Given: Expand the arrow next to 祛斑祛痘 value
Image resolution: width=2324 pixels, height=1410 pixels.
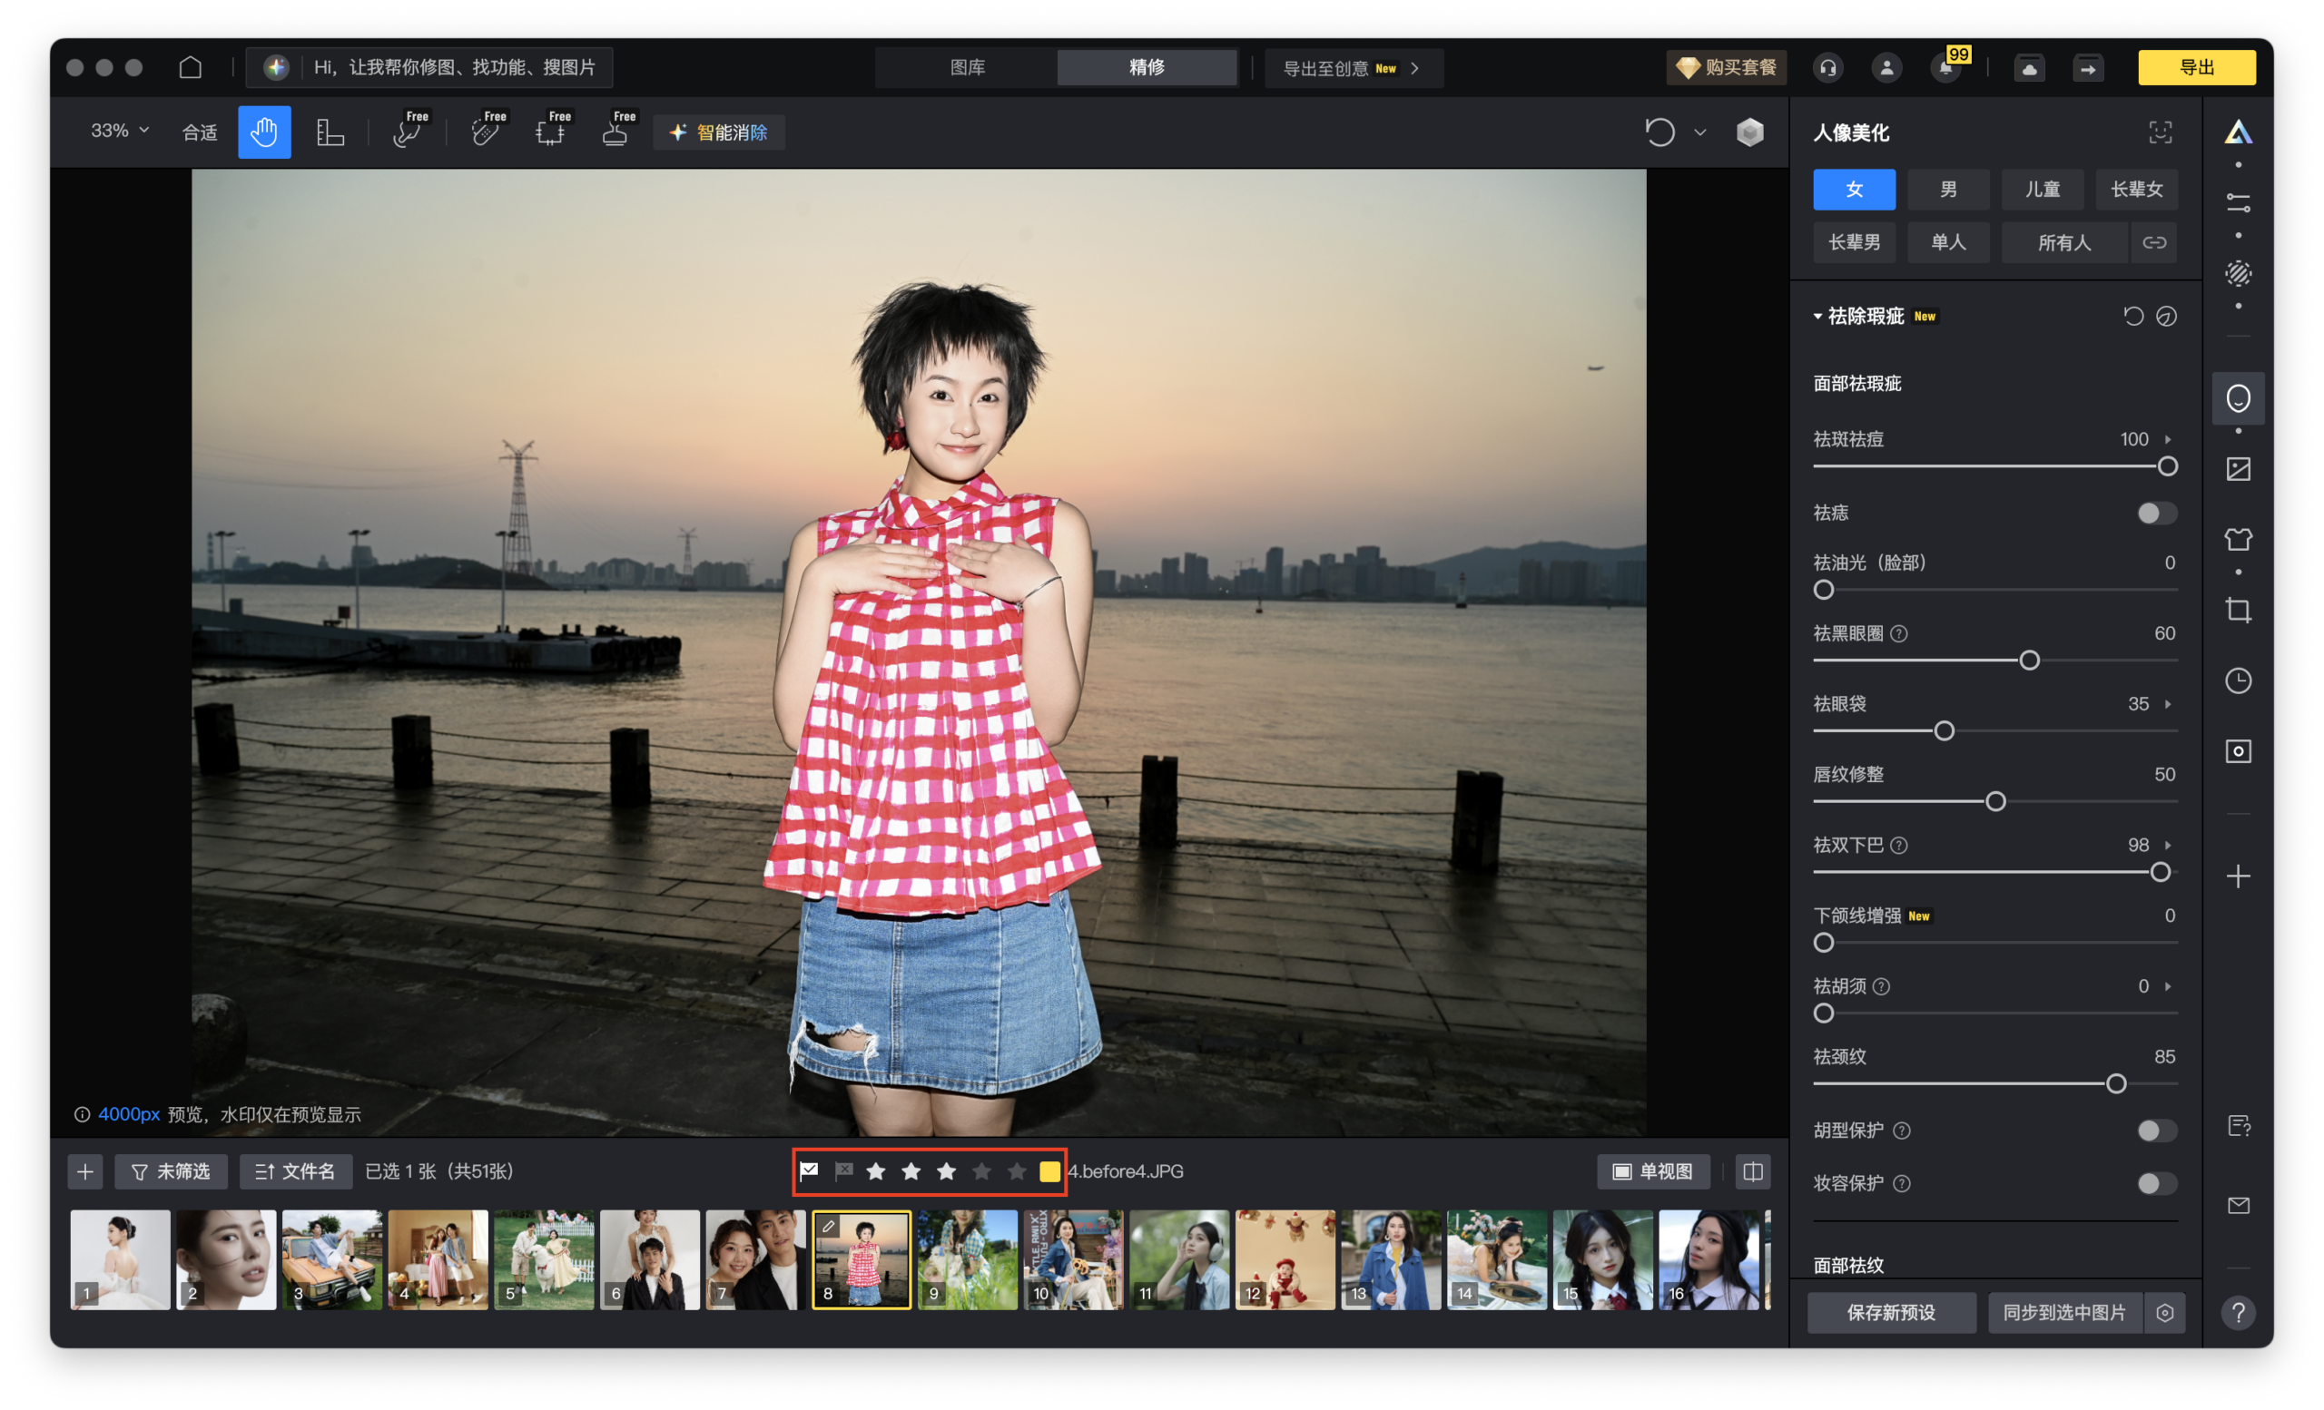Looking at the screenshot, I should (x=2169, y=439).
